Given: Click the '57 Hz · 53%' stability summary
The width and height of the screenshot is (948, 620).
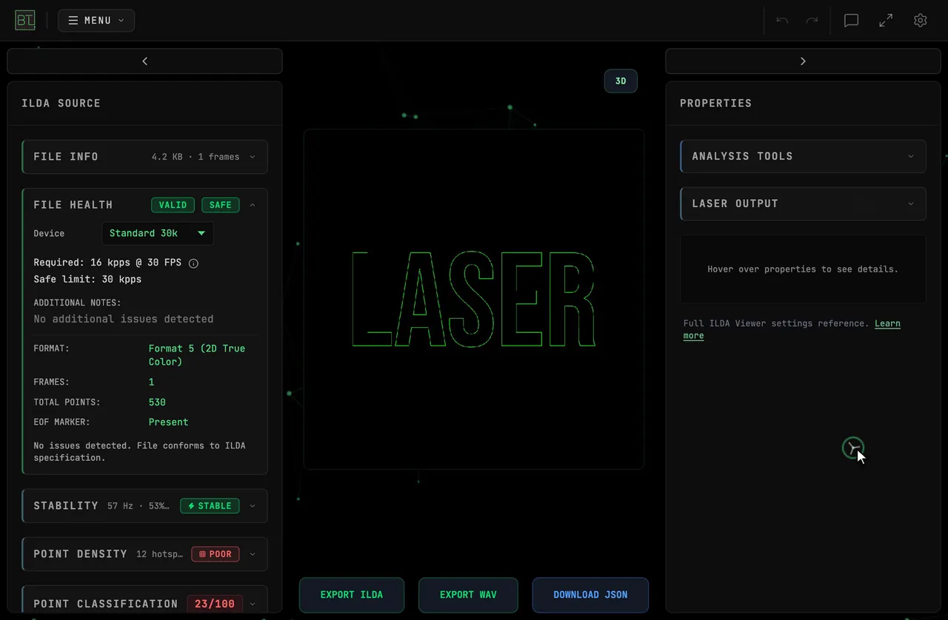Looking at the screenshot, I should point(138,506).
